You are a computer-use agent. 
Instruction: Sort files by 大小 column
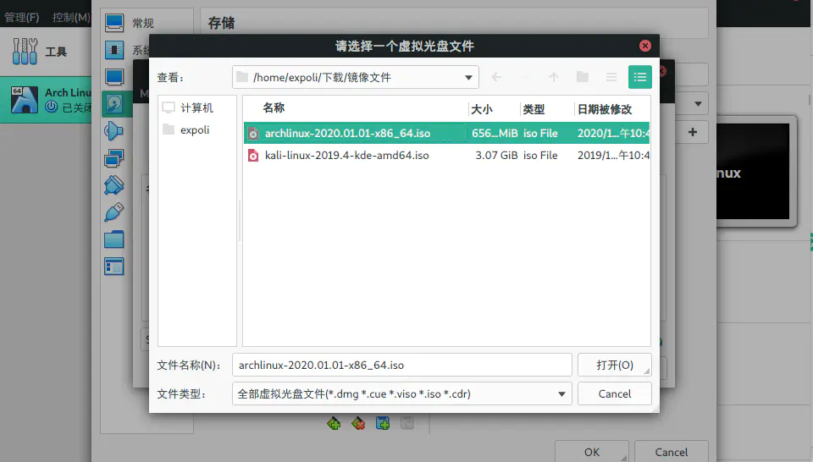click(x=482, y=109)
